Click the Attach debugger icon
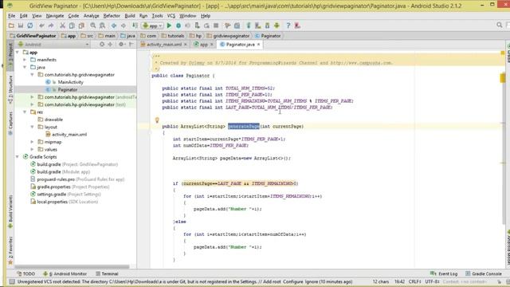This screenshot has height=287, width=510. [x=197, y=26]
